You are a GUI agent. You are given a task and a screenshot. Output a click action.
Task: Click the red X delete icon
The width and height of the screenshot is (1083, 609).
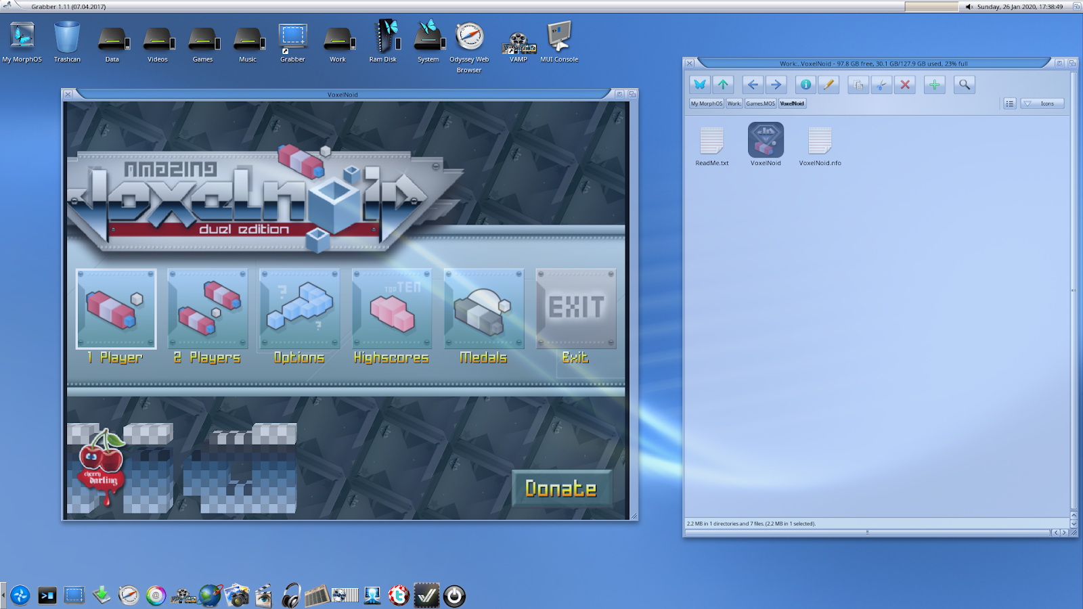[905, 85]
